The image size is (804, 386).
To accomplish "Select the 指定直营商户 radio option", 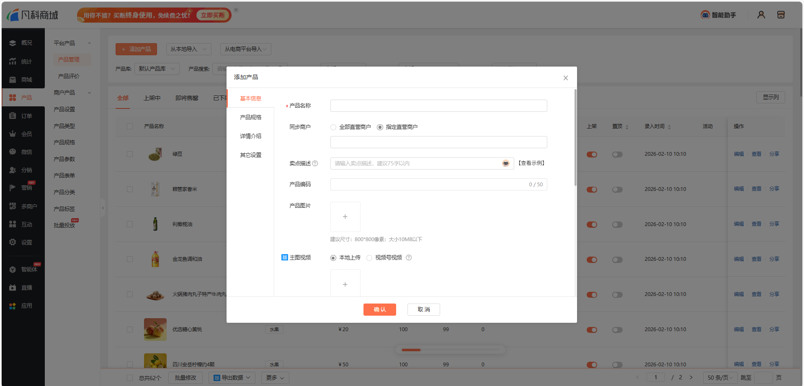I will pos(380,127).
